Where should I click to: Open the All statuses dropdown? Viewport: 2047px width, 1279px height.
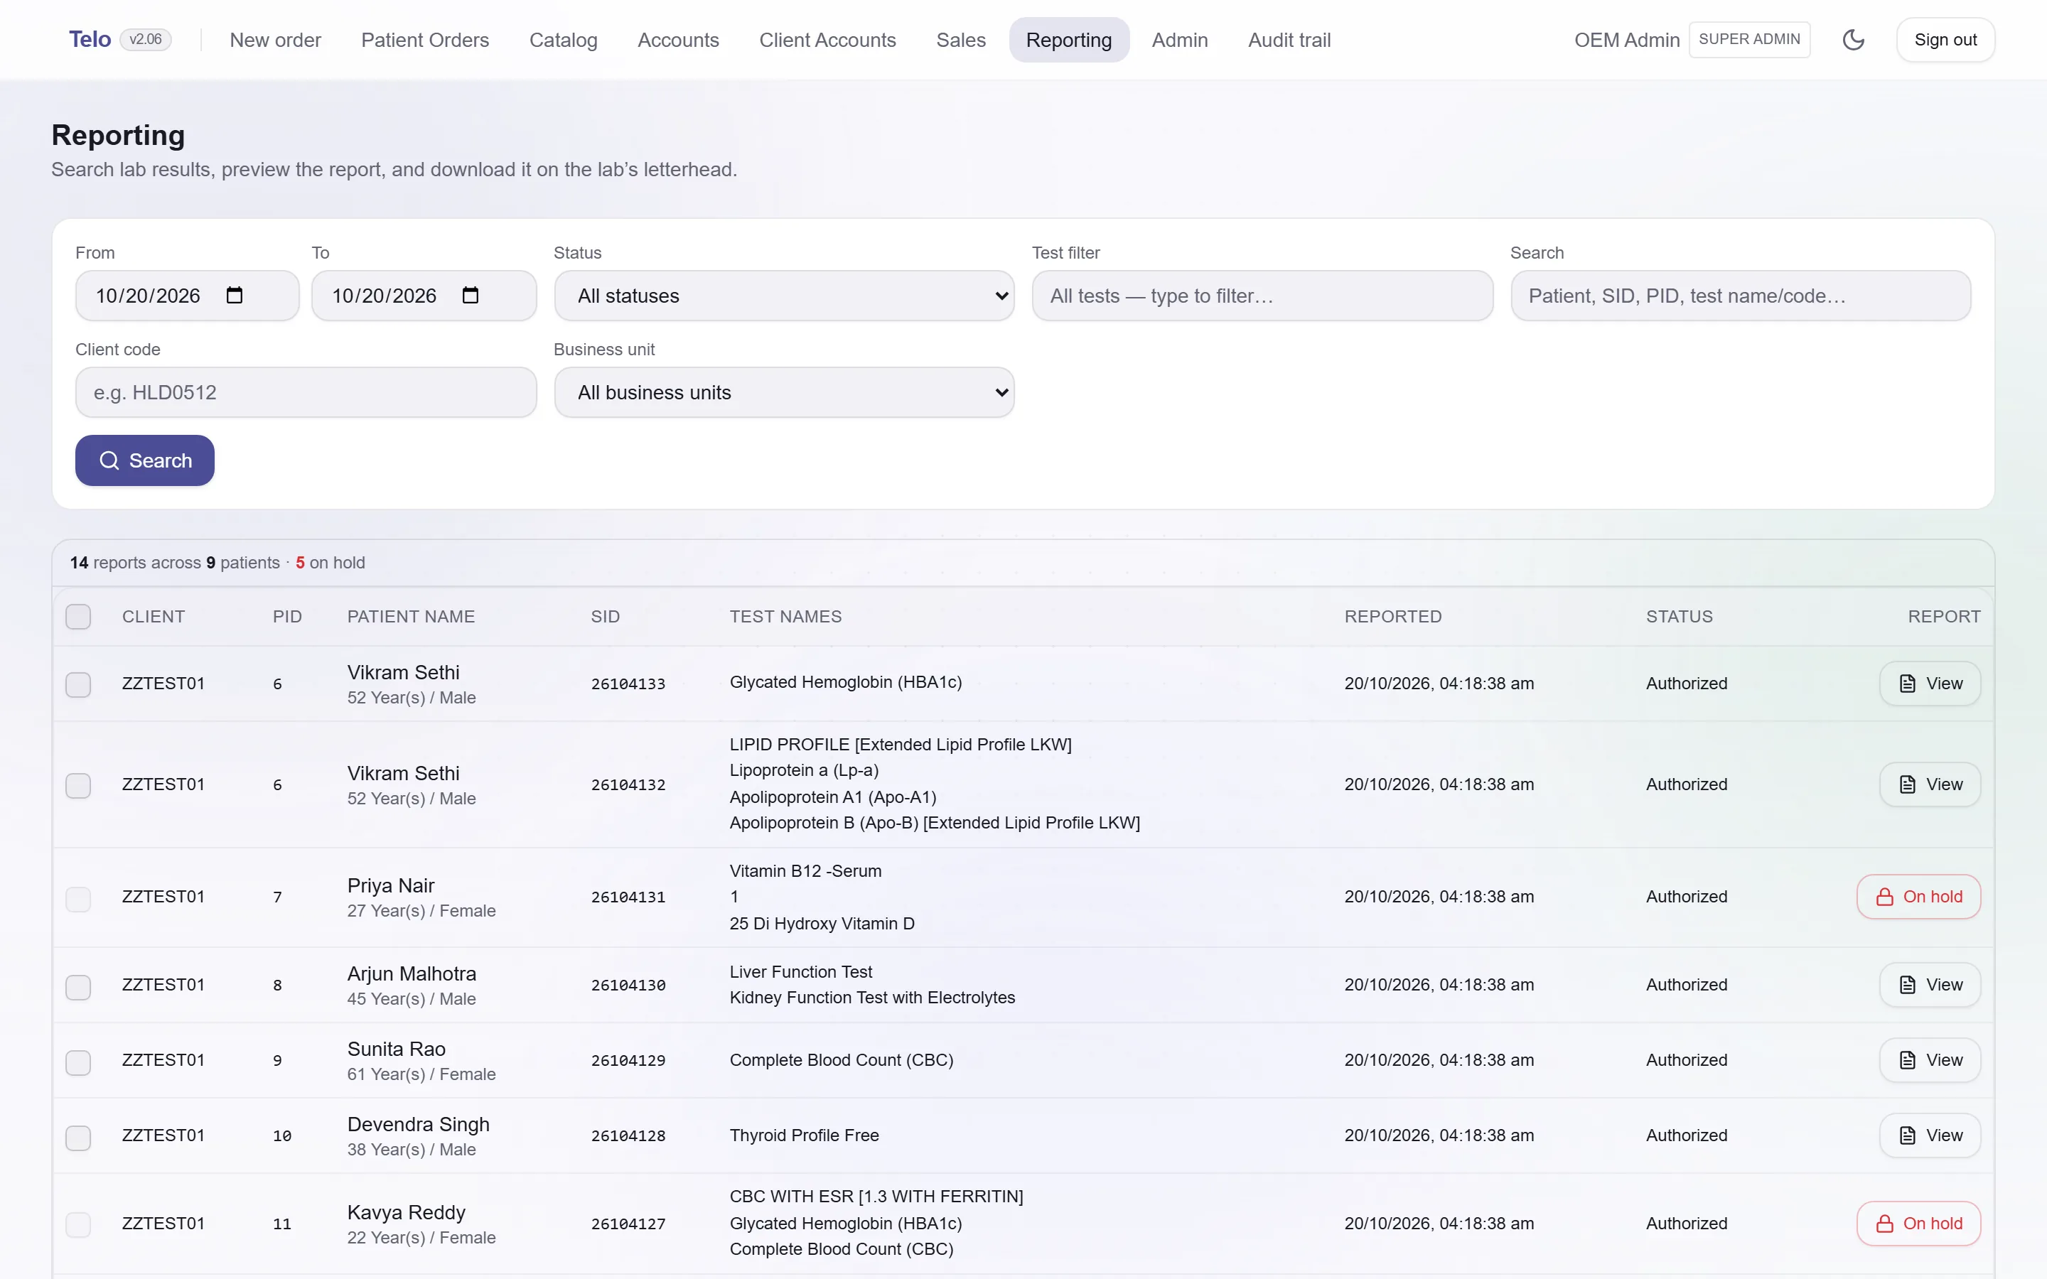pyautogui.click(x=784, y=295)
